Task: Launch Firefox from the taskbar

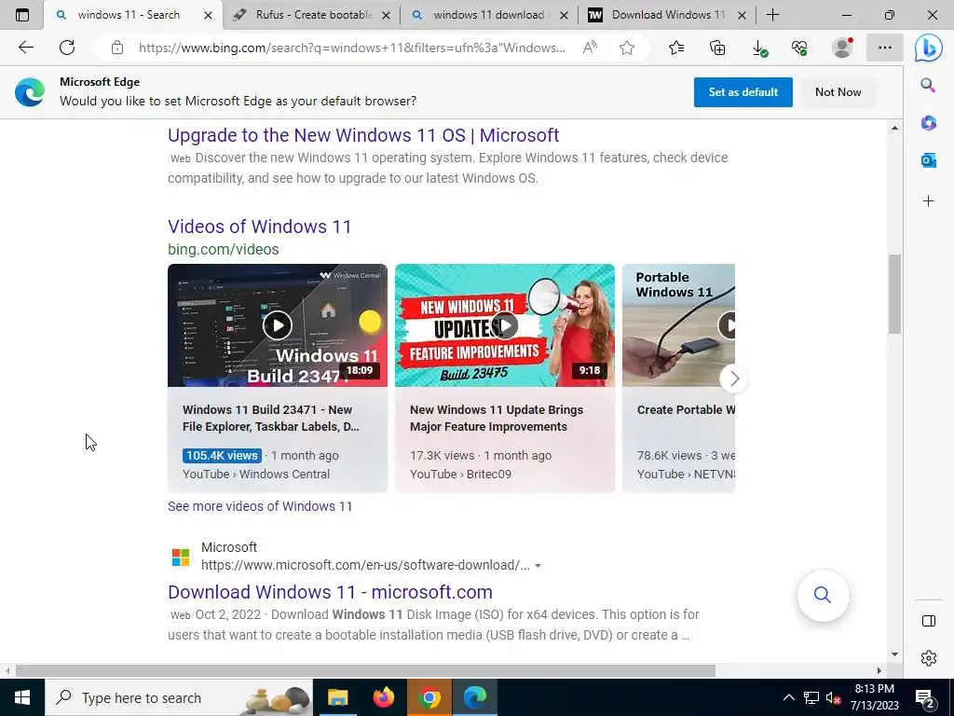Action: (x=383, y=697)
